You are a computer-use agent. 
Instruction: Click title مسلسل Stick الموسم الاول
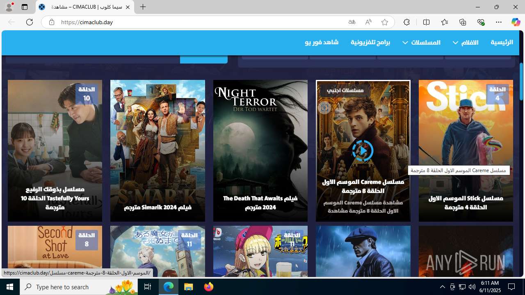[x=466, y=202]
